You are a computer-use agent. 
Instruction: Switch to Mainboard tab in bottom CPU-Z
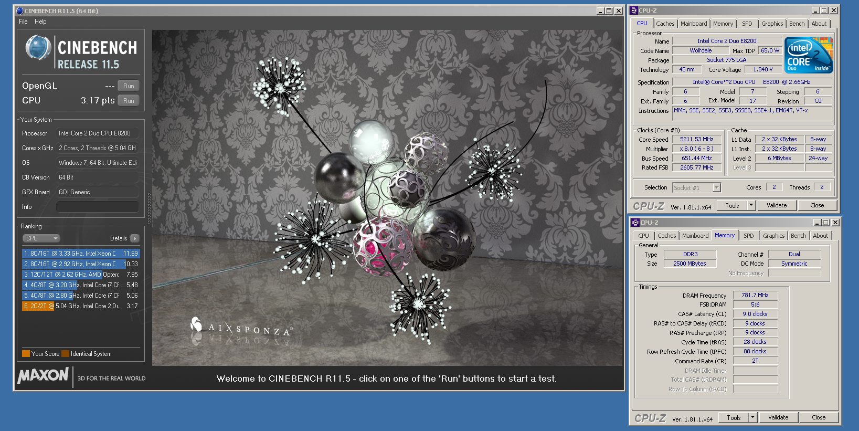click(x=695, y=236)
